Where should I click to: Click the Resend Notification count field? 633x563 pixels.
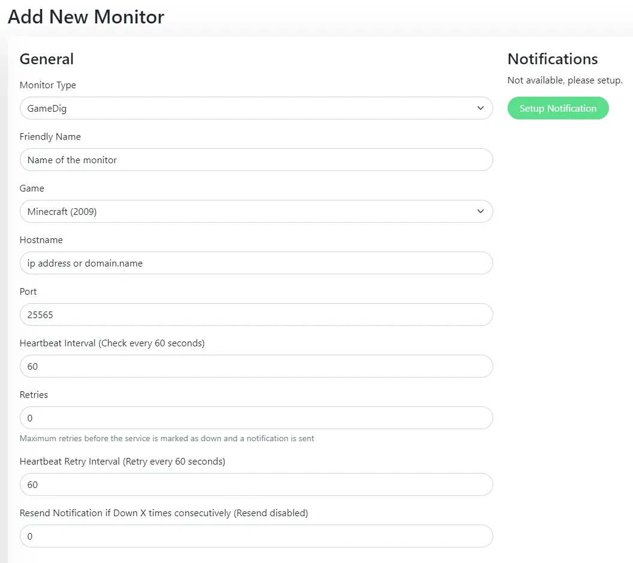256,536
